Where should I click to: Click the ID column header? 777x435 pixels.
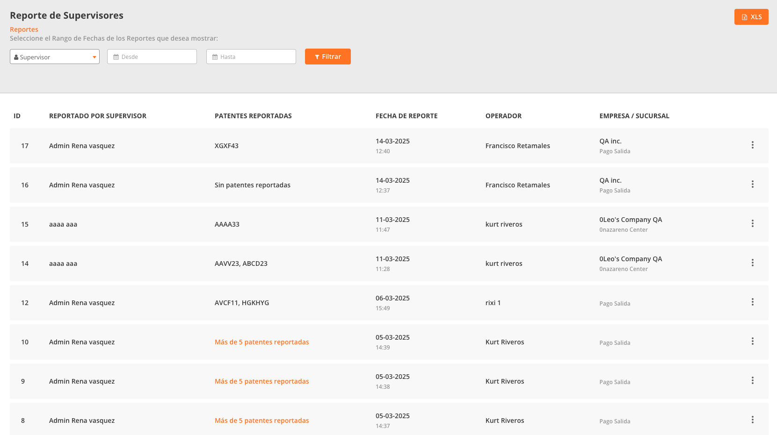point(17,116)
